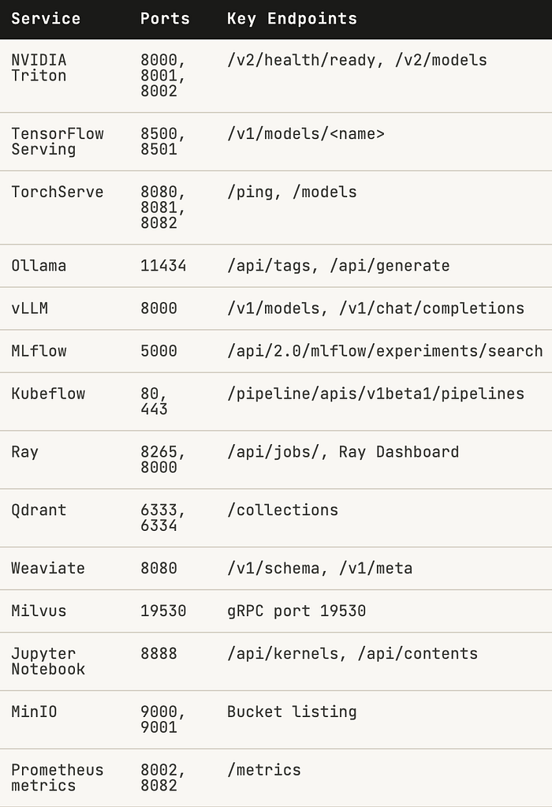Click the Service column header
552x807 pixels.
tap(46, 19)
